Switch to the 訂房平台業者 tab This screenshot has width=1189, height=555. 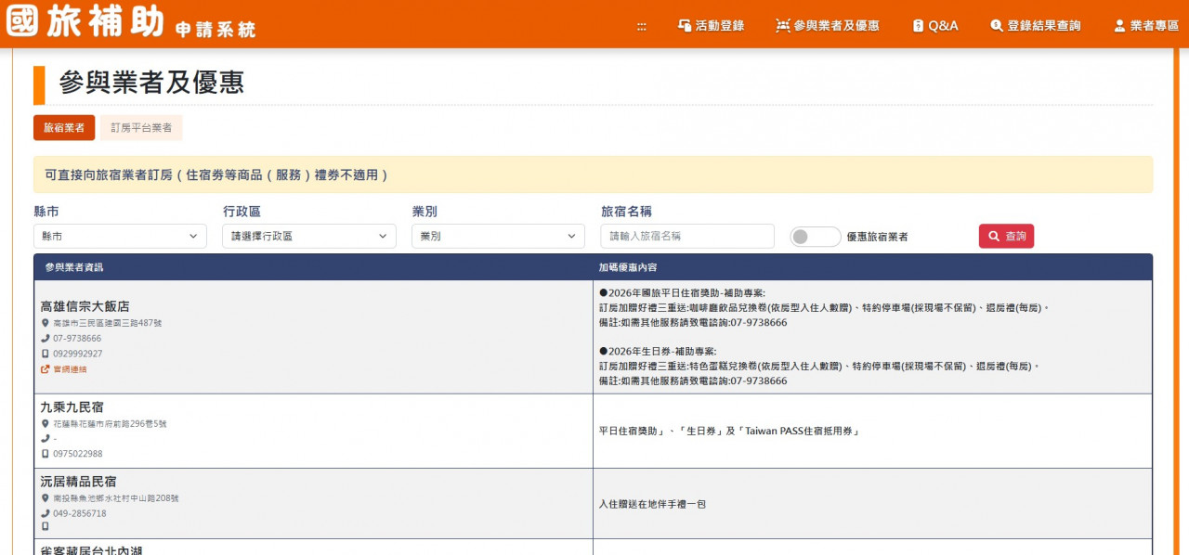point(141,128)
